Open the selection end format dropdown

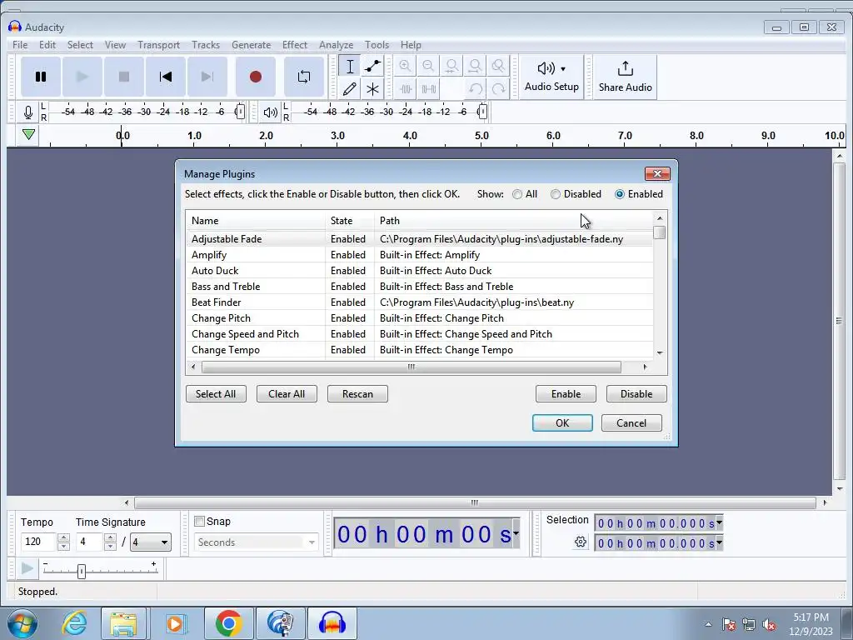click(719, 542)
